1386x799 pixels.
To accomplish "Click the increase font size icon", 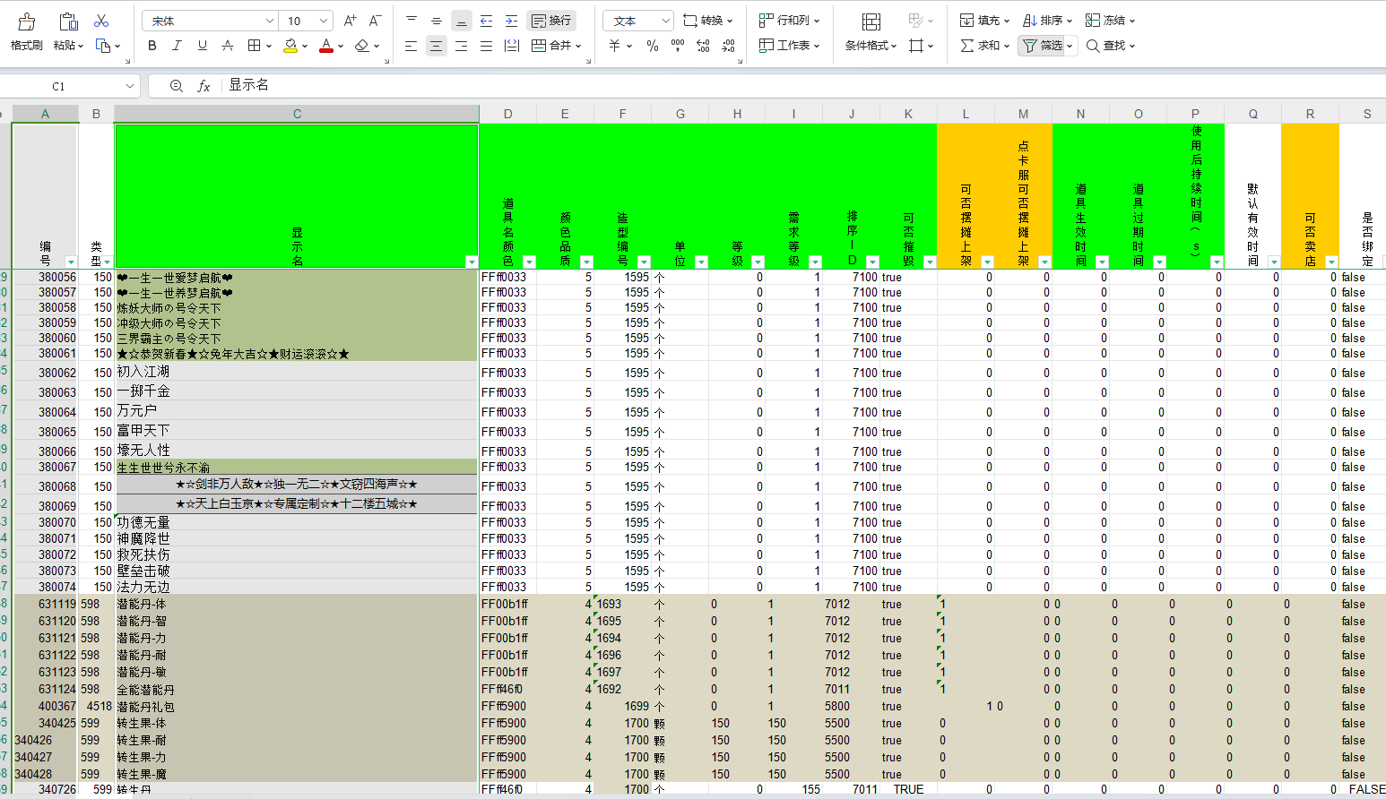I will tap(351, 21).
